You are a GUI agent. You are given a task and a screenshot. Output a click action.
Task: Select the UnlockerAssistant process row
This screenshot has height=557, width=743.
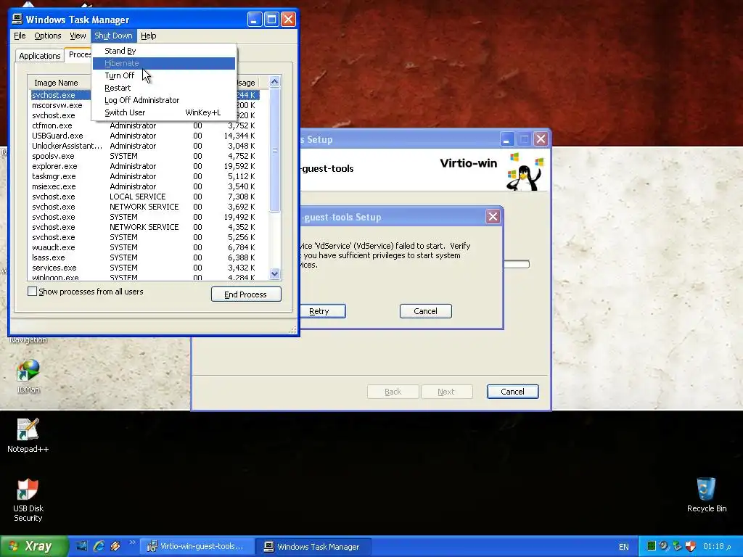tap(145, 146)
